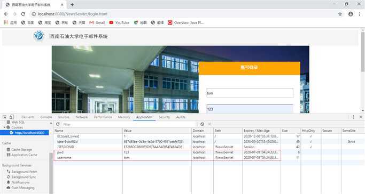The height and width of the screenshot is (194, 365).
Task: Switch to the Network tab
Action: 81,117
